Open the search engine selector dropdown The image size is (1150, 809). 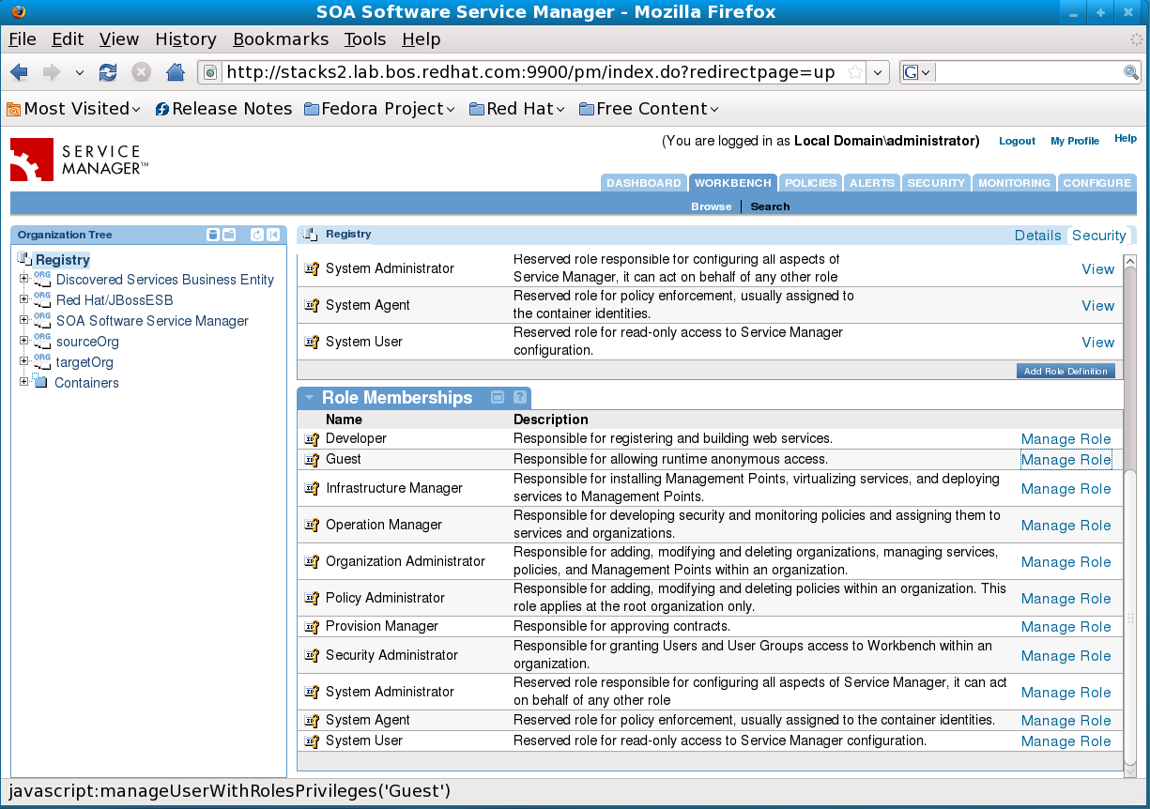[x=916, y=72]
